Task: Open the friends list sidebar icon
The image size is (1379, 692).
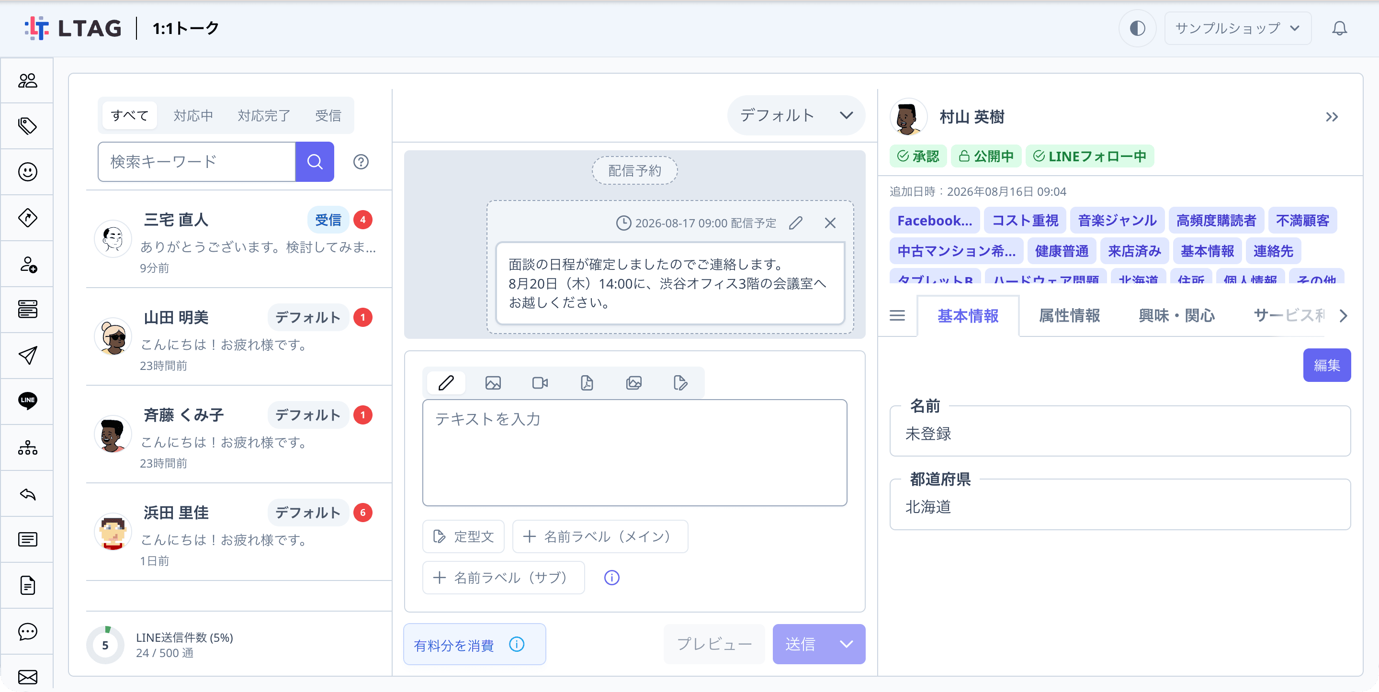Action: (27, 80)
